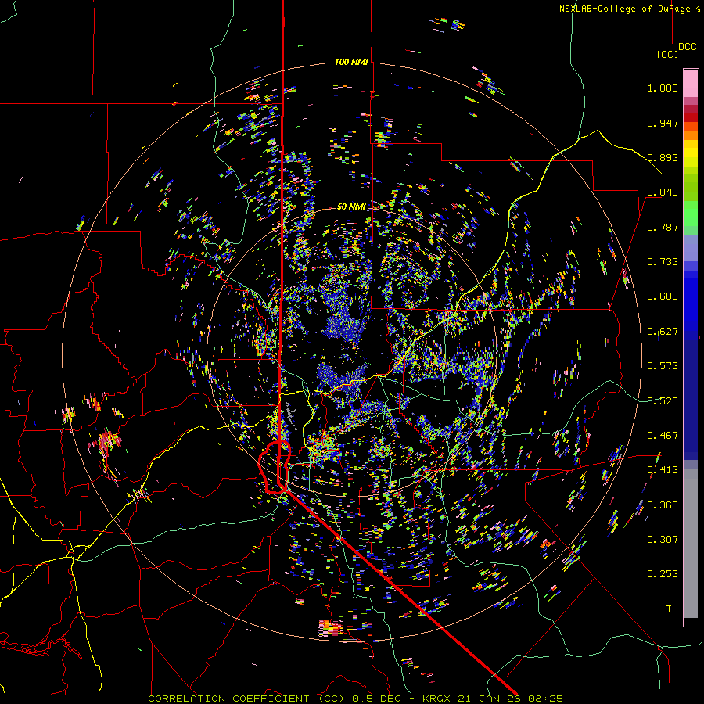Click the 0.627 legend value
This screenshot has height=704, width=704.
pyautogui.click(x=663, y=332)
